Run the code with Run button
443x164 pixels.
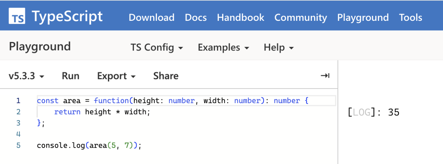[71, 76]
